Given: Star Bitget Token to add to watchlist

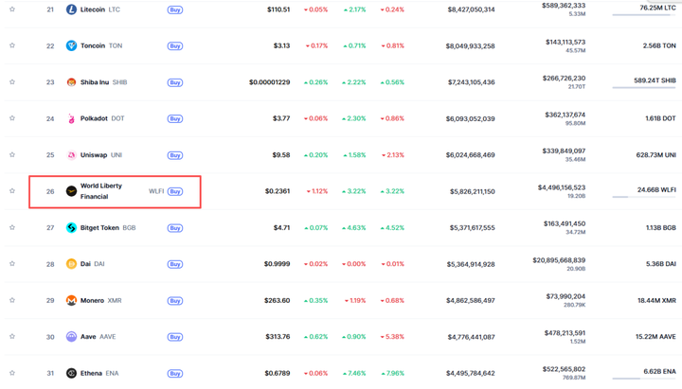Looking at the screenshot, I should point(12,227).
